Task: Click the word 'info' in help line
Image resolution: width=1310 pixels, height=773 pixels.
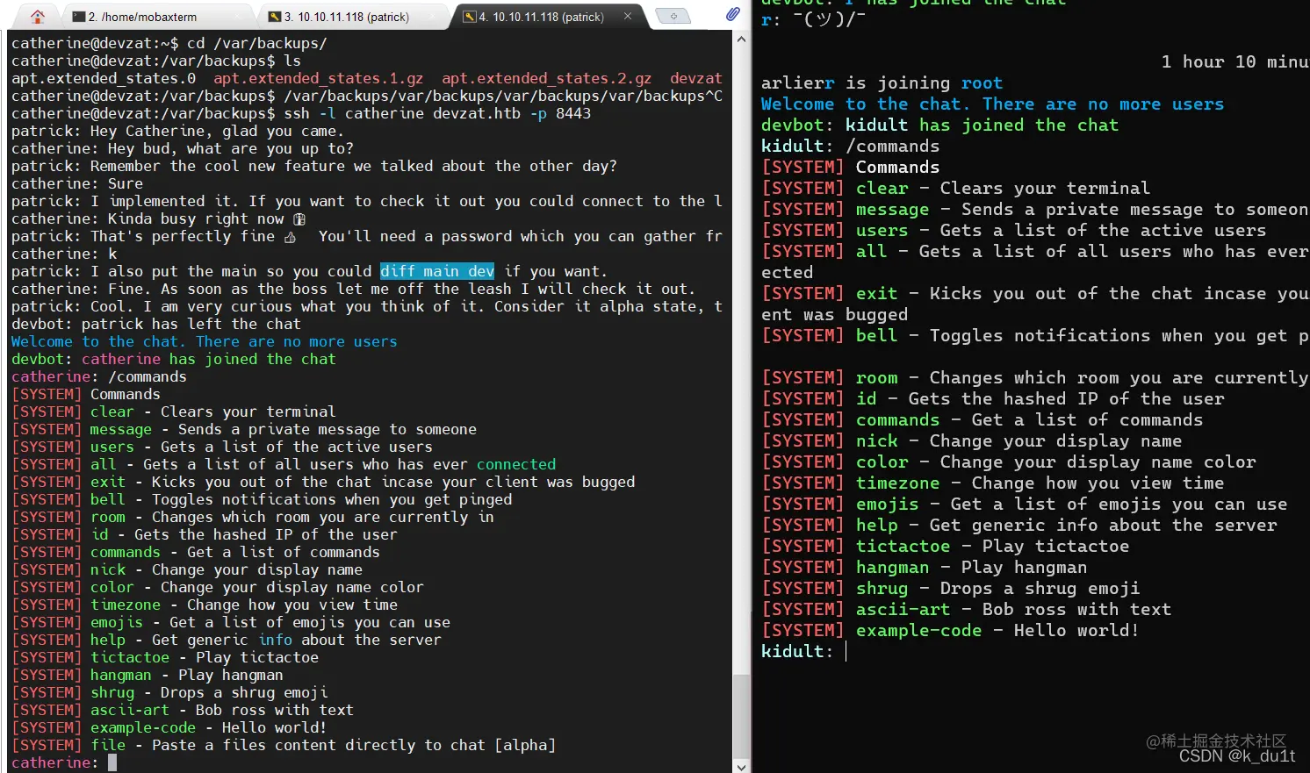Action: tap(275, 640)
